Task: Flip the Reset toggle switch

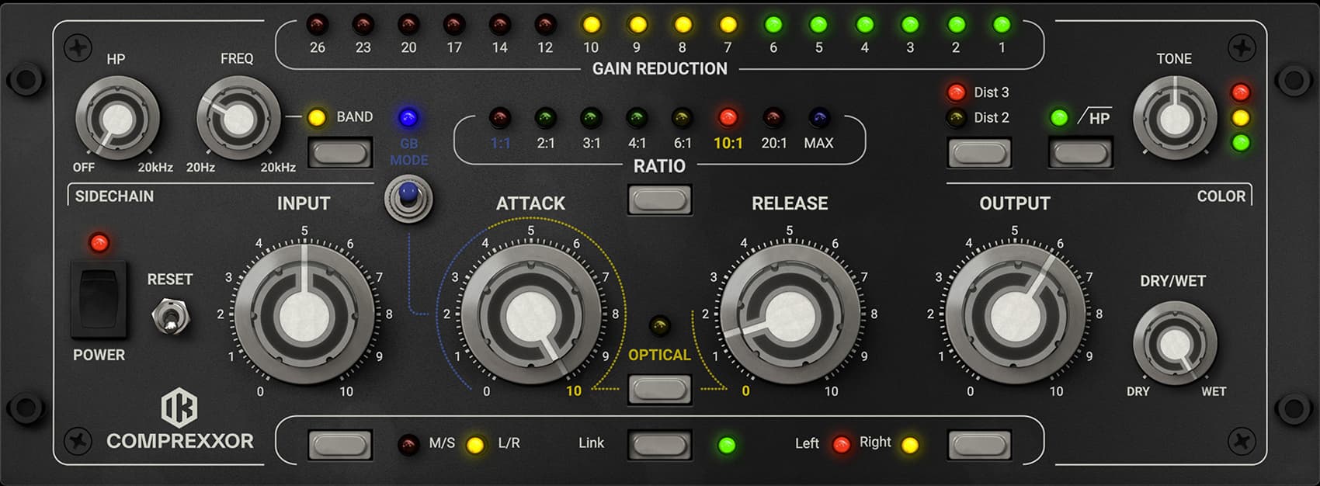Action: [x=170, y=317]
